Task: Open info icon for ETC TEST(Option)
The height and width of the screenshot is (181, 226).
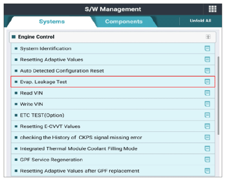Action: [207, 115]
